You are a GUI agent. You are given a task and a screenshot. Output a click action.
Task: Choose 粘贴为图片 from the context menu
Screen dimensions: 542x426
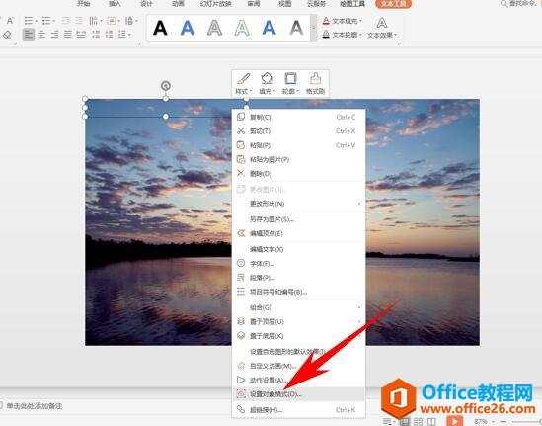[299, 159]
